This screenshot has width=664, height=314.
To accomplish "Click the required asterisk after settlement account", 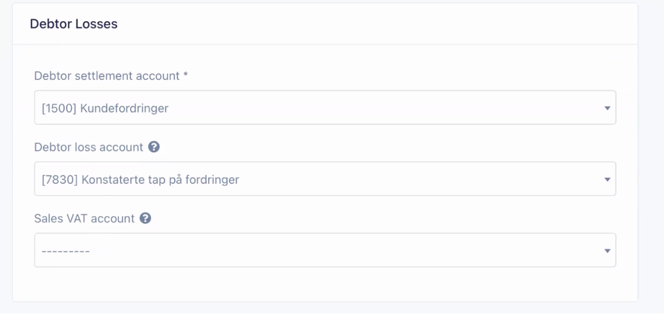I will 185,76.
